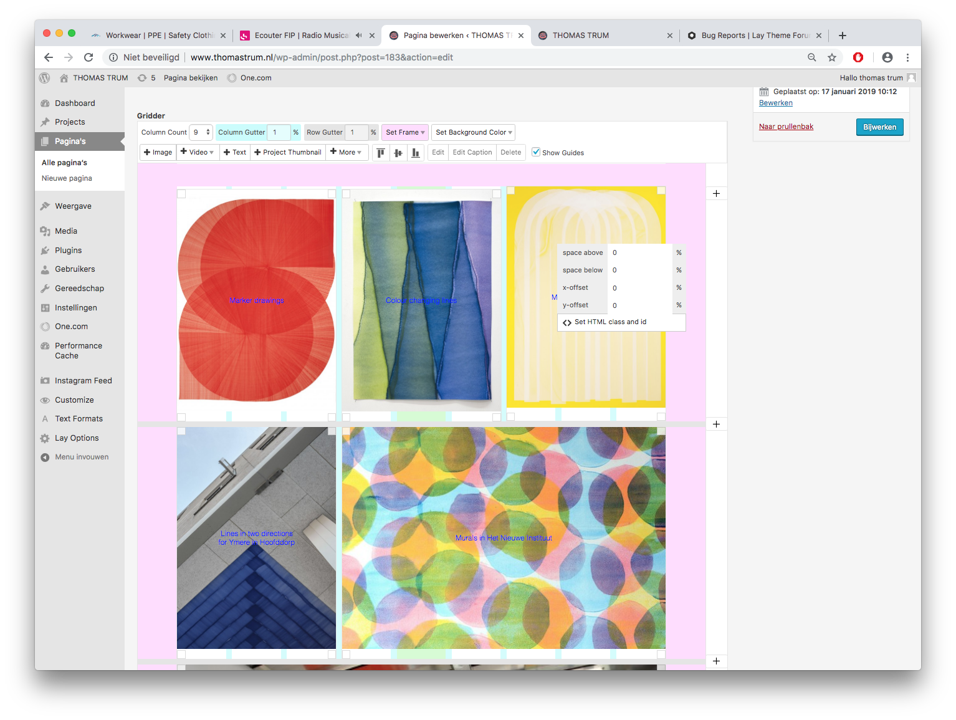Expand the Set Frame dropdown
The image size is (956, 720).
click(x=404, y=132)
